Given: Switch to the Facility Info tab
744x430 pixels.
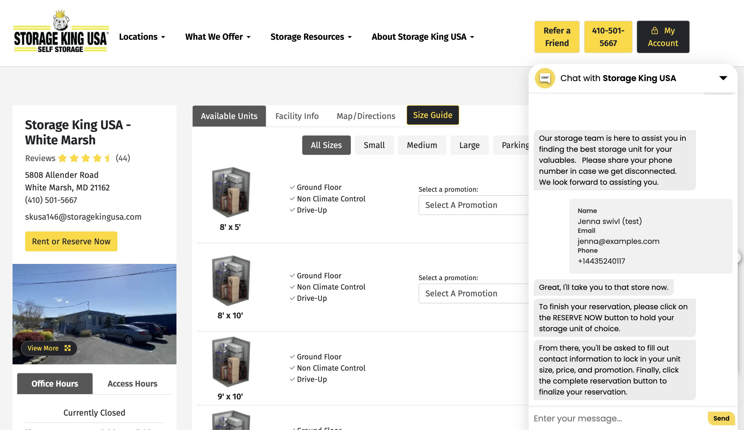Looking at the screenshot, I should point(297,116).
